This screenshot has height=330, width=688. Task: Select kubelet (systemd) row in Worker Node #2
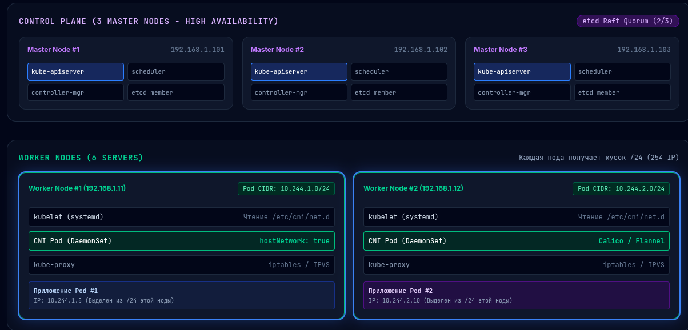coord(517,217)
